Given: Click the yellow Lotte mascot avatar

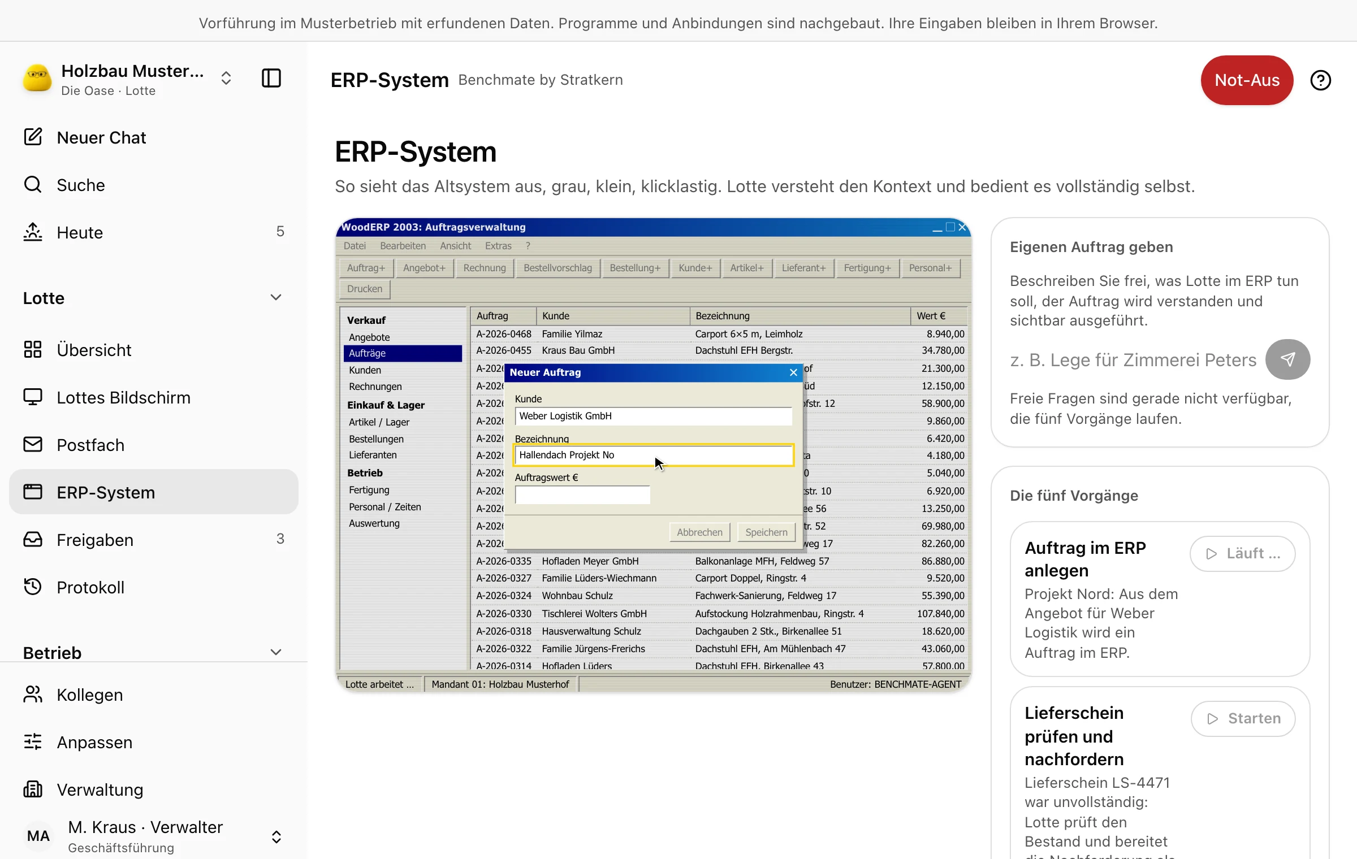Looking at the screenshot, I should 37,78.
